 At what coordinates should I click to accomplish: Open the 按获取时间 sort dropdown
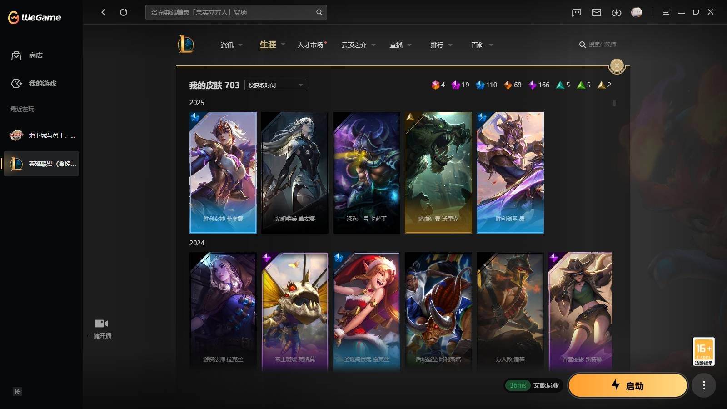(275, 85)
